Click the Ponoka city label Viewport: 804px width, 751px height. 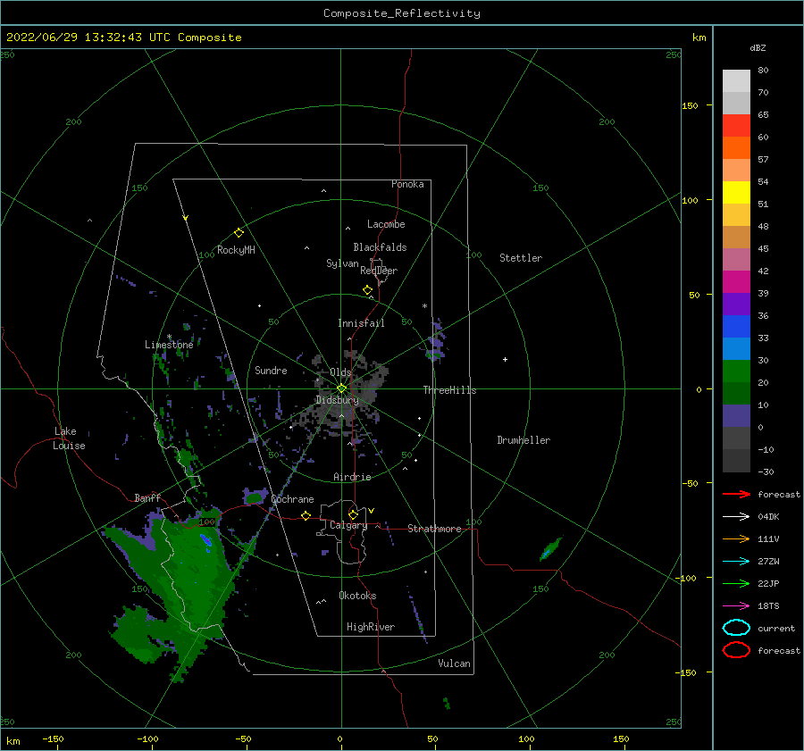407,184
